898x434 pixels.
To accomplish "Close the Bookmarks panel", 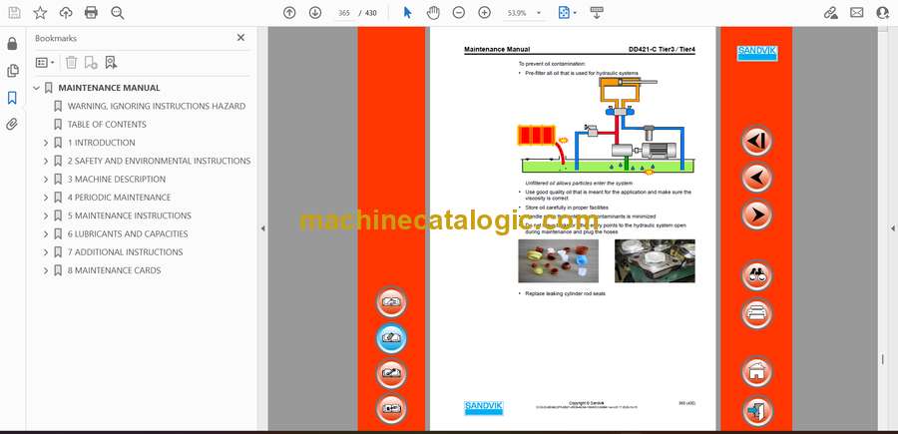I will click(x=240, y=38).
